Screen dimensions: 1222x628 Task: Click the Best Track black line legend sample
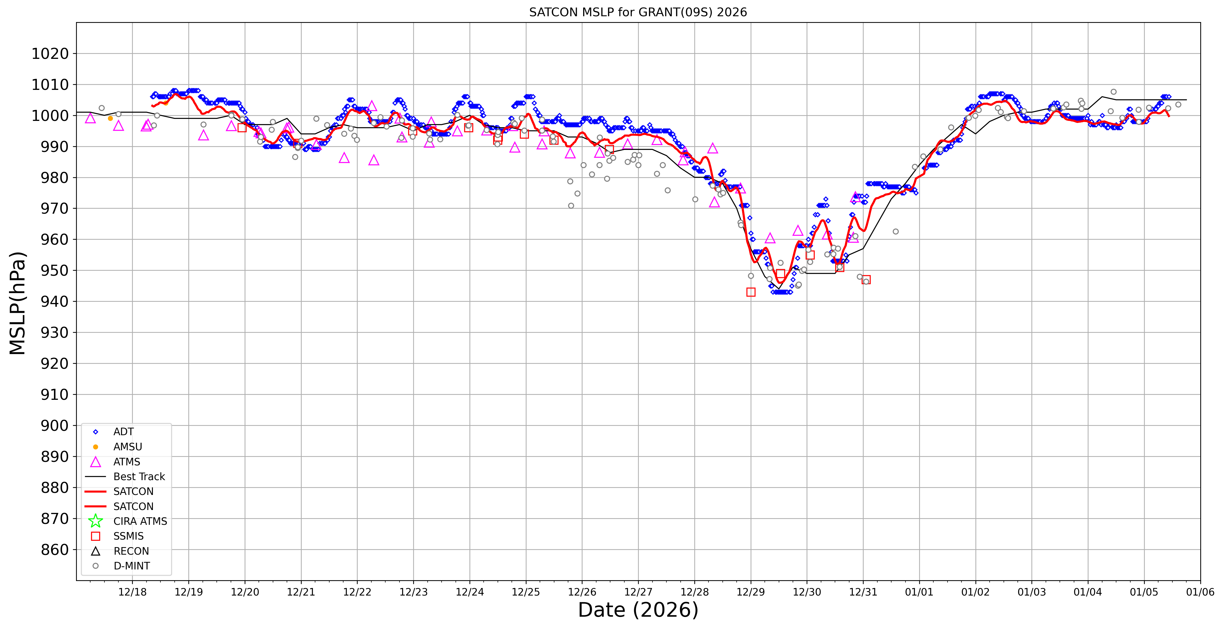[95, 477]
